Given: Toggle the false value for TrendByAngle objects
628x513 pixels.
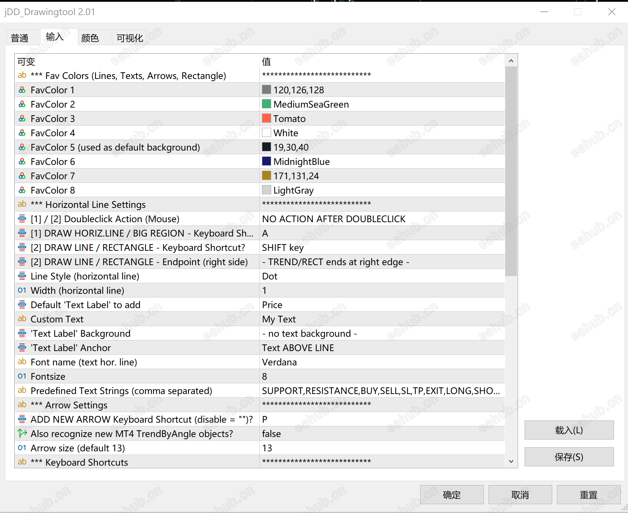Looking at the screenshot, I should (382, 434).
